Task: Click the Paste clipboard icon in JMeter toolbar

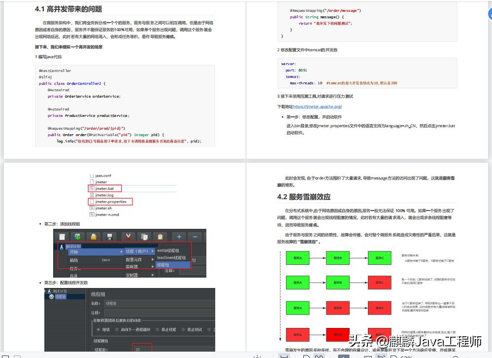Action: [x=160, y=237]
